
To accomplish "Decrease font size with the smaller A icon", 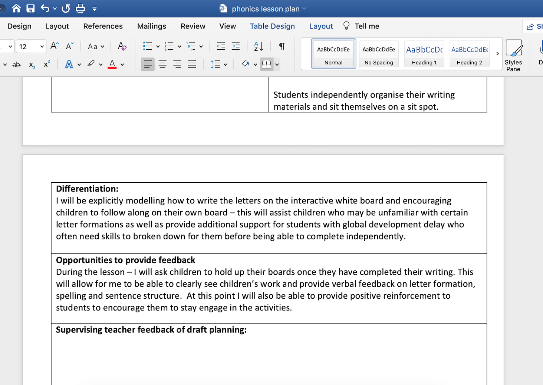I will click(69, 46).
